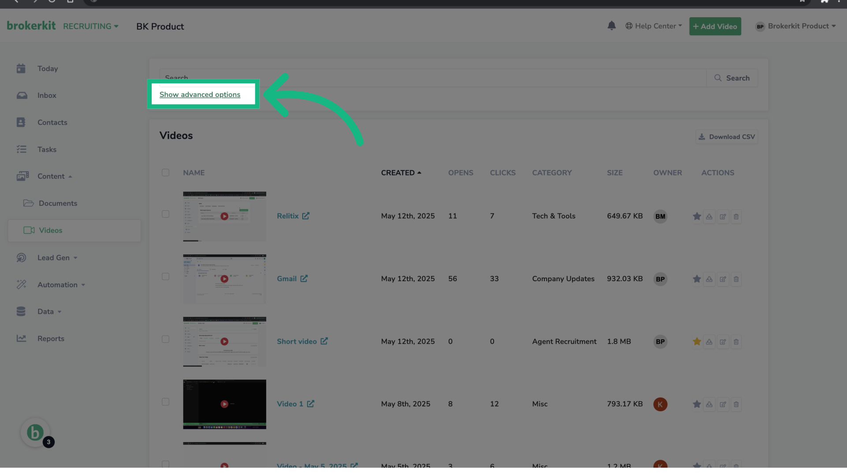This screenshot has height=476, width=847.
Task: Edit Video 1 details
Action: pos(723,404)
